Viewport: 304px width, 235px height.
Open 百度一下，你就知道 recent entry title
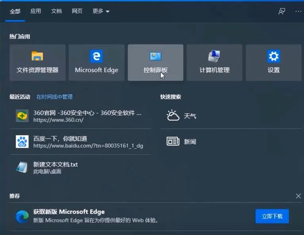[60, 139]
